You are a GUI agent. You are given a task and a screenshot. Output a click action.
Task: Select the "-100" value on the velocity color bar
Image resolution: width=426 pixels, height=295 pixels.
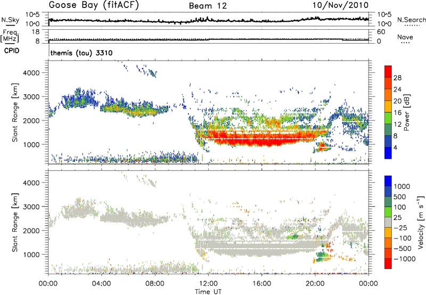[x=403, y=238]
